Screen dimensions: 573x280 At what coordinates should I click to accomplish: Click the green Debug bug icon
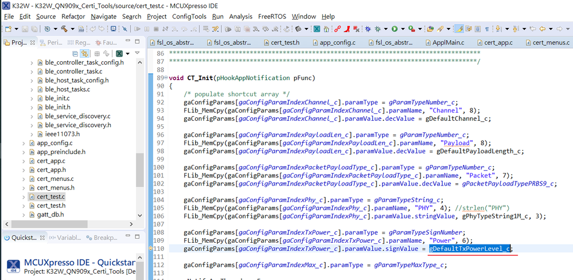[x=377, y=29]
